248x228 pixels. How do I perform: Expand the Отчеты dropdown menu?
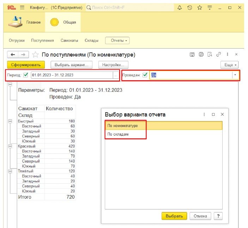[117, 40]
